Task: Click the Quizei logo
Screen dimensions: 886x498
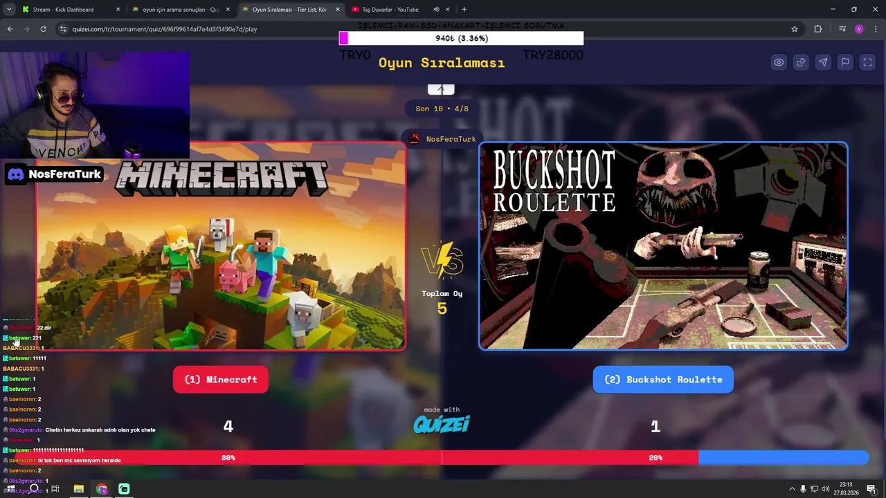Action: [x=442, y=424]
